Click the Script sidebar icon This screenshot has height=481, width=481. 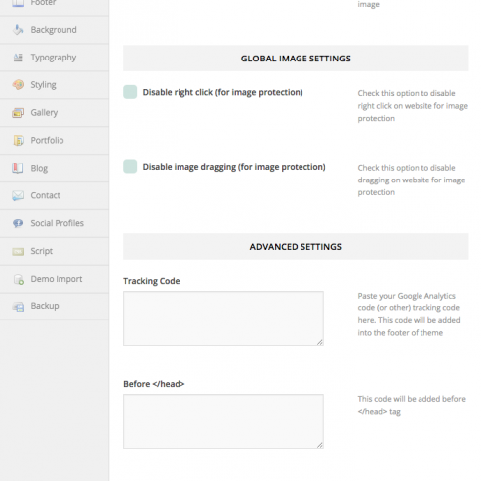(18, 251)
